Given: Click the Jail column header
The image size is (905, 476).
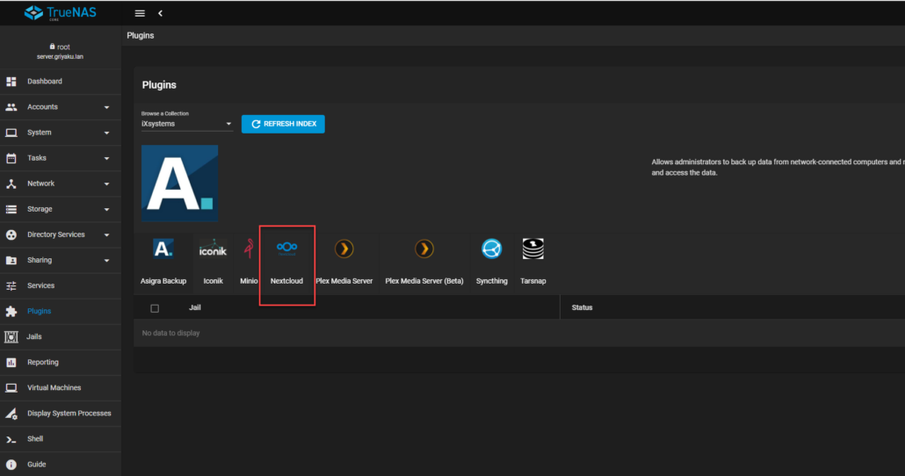Looking at the screenshot, I should tap(195, 307).
